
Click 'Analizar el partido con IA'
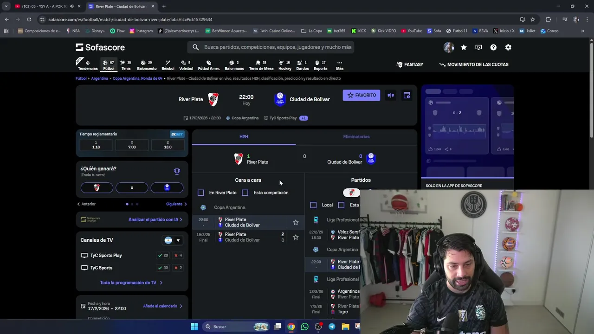pyautogui.click(x=155, y=219)
